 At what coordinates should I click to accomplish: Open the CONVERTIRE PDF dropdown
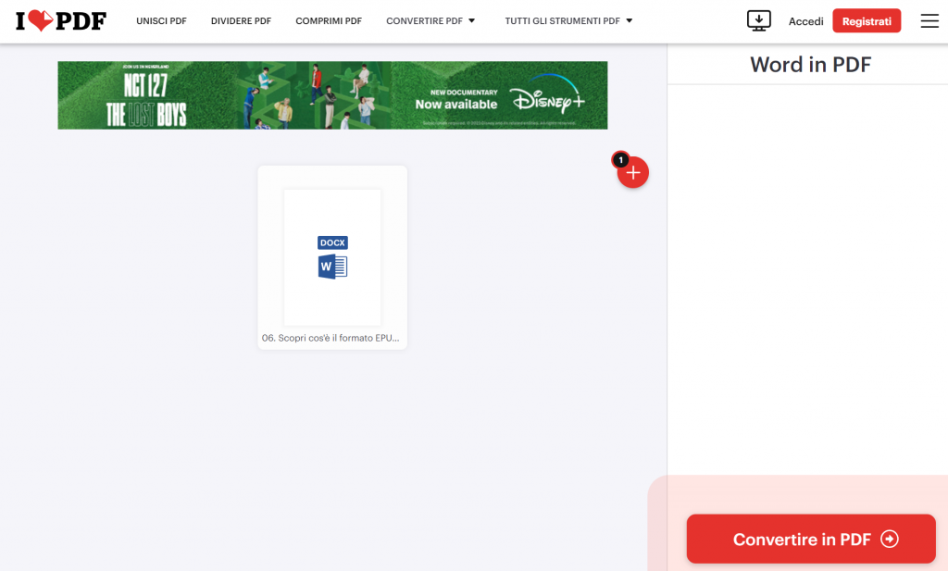coord(424,20)
